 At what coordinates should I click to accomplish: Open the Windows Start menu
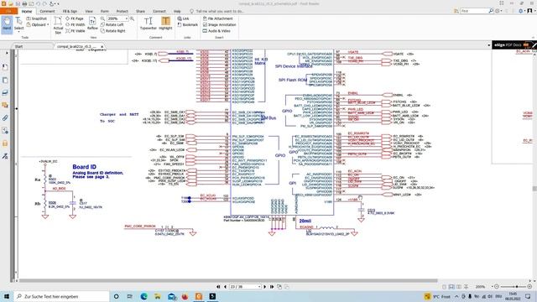tap(6, 296)
